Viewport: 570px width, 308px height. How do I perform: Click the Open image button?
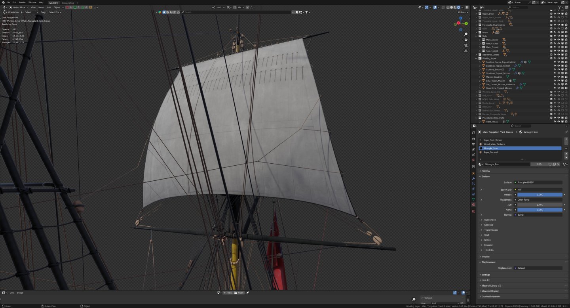click(239, 293)
